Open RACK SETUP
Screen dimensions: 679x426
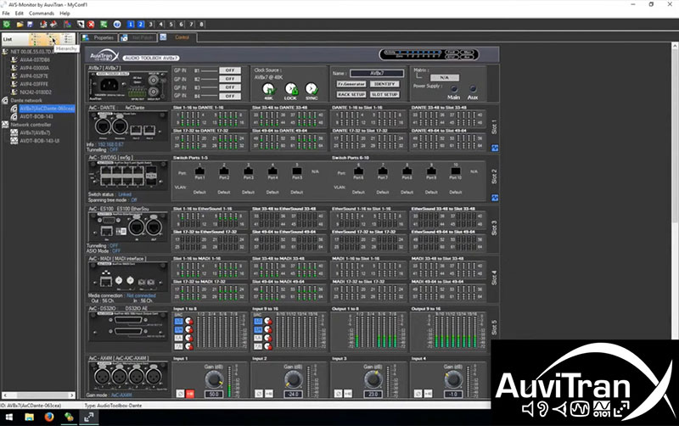pos(351,94)
